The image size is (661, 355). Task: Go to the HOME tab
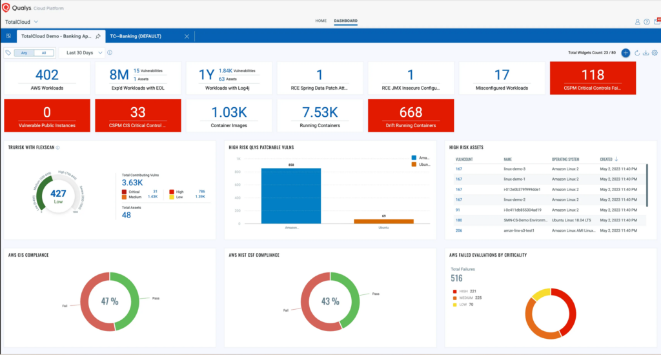coord(321,21)
